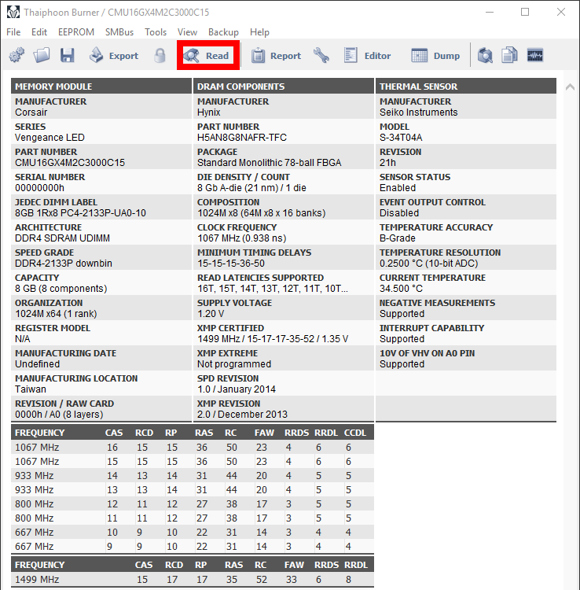580x590 pixels.
Task: Click XMP Extreme value Not programmed
Action: [x=234, y=364]
